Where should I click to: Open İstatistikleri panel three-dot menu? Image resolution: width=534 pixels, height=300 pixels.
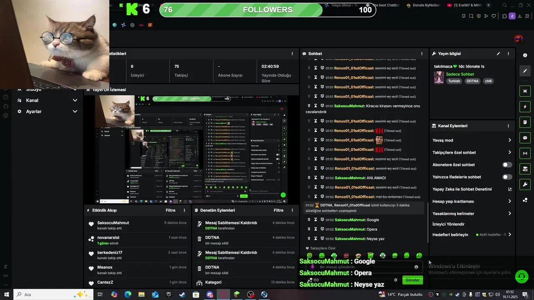pos(292,54)
